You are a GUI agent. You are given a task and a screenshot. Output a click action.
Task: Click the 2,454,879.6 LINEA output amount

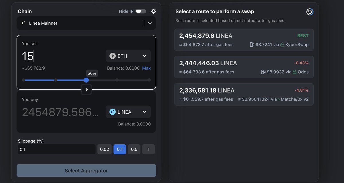coord(206,36)
